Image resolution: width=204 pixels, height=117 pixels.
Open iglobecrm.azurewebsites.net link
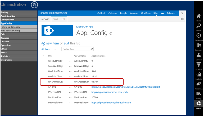tap(110, 92)
